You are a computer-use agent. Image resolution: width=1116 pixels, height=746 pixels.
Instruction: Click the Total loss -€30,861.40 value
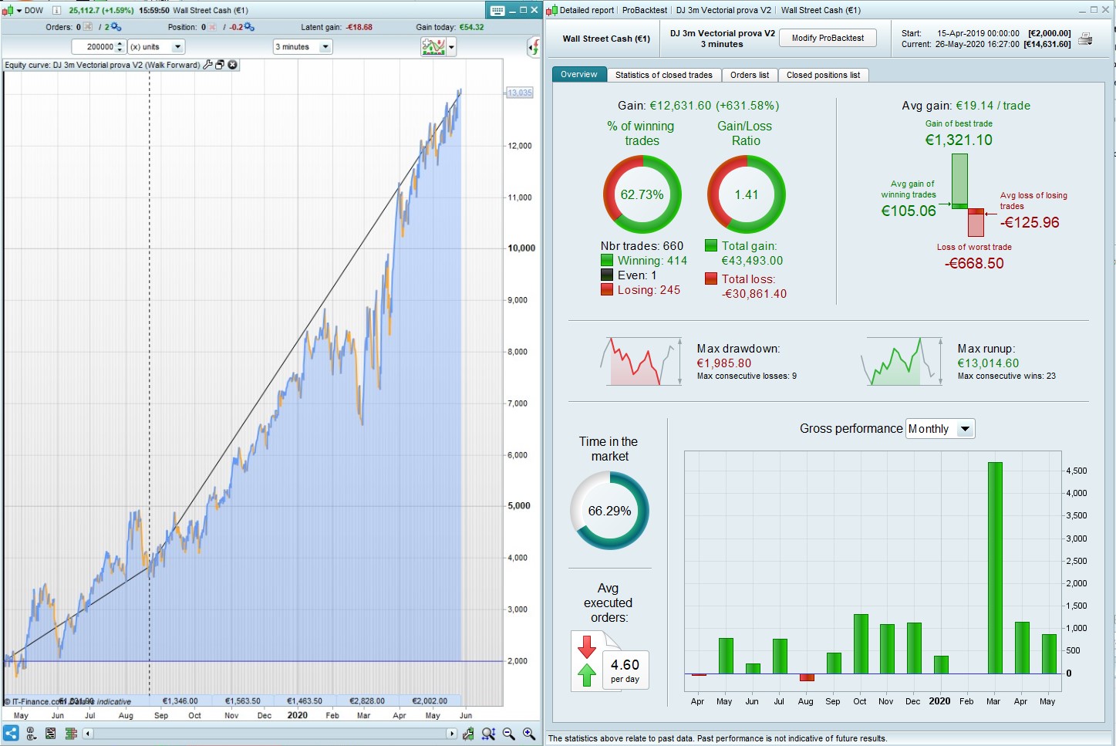[754, 294]
